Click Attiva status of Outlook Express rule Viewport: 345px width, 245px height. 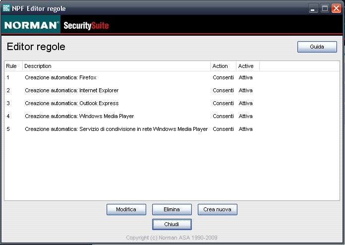pyautogui.click(x=245, y=103)
